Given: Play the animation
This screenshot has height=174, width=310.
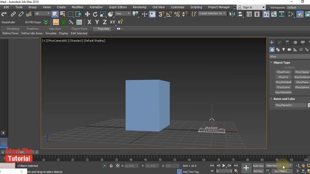Looking at the screenshot, I should (x=224, y=166).
